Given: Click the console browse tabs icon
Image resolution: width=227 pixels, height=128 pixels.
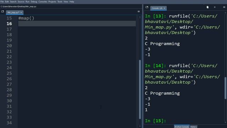Looking at the screenshot, I should (147, 7).
